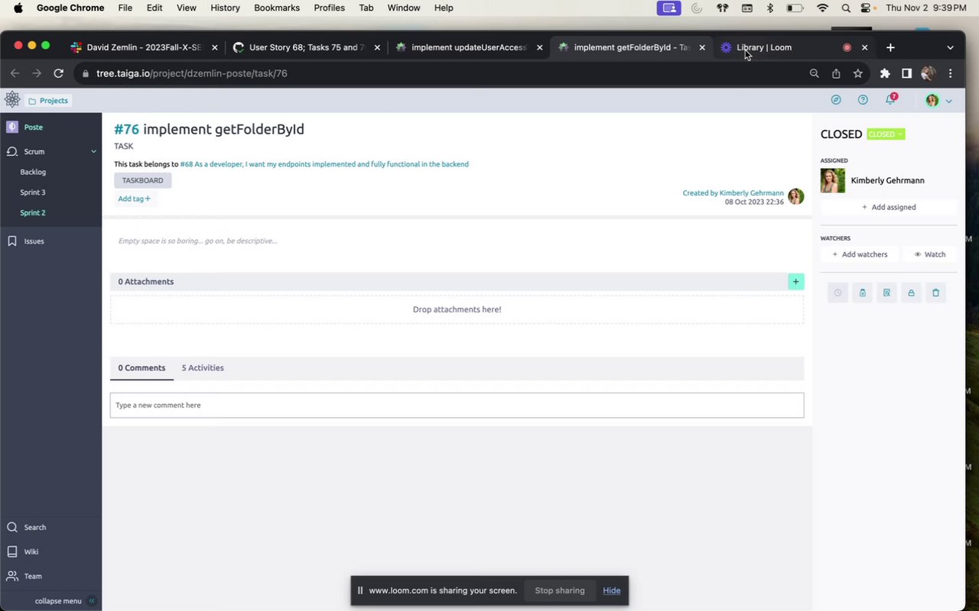Click the Search item in sidebar
This screenshot has height=611, width=979.
(34, 527)
